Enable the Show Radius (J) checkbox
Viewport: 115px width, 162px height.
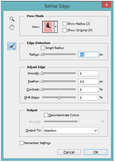tap(64, 24)
